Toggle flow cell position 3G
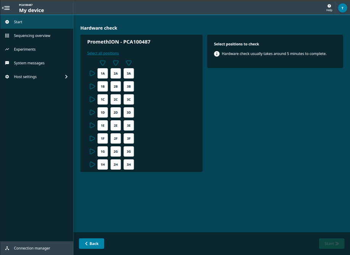The width and height of the screenshot is (350, 255). point(129,151)
